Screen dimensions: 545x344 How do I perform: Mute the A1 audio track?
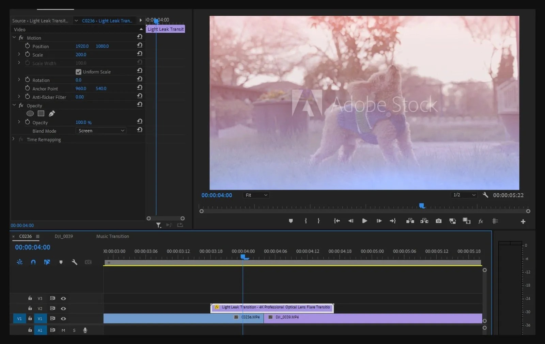click(63, 330)
